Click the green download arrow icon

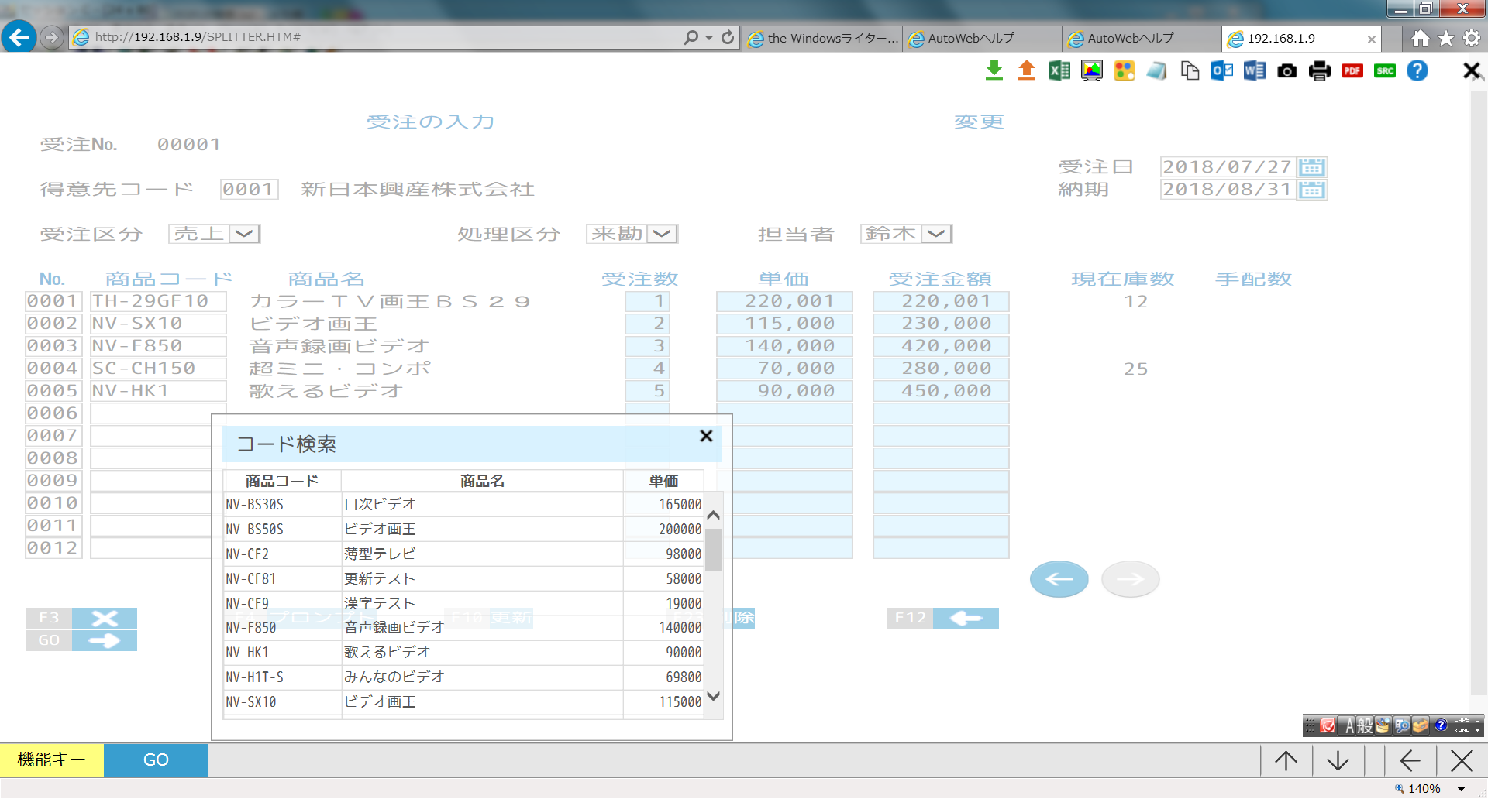click(x=994, y=70)
